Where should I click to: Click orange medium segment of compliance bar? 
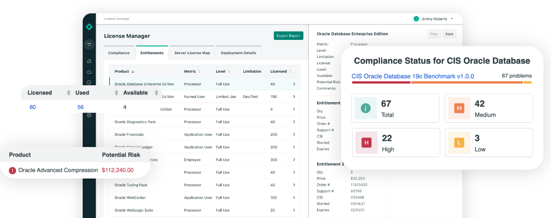467,82
